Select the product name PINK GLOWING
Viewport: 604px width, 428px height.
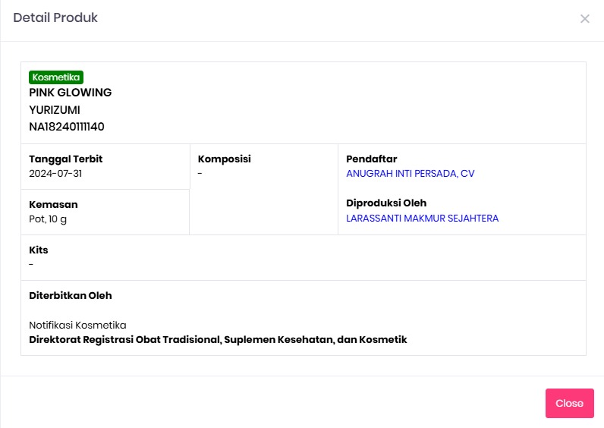70,93
